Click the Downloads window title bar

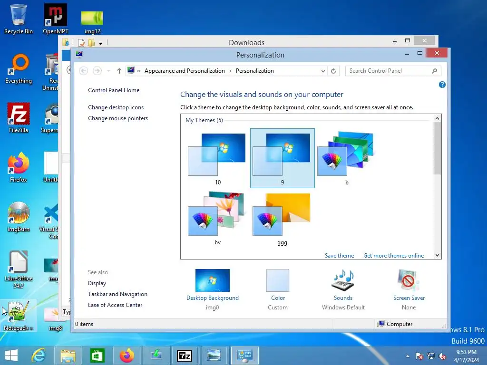tap(247, 42)
